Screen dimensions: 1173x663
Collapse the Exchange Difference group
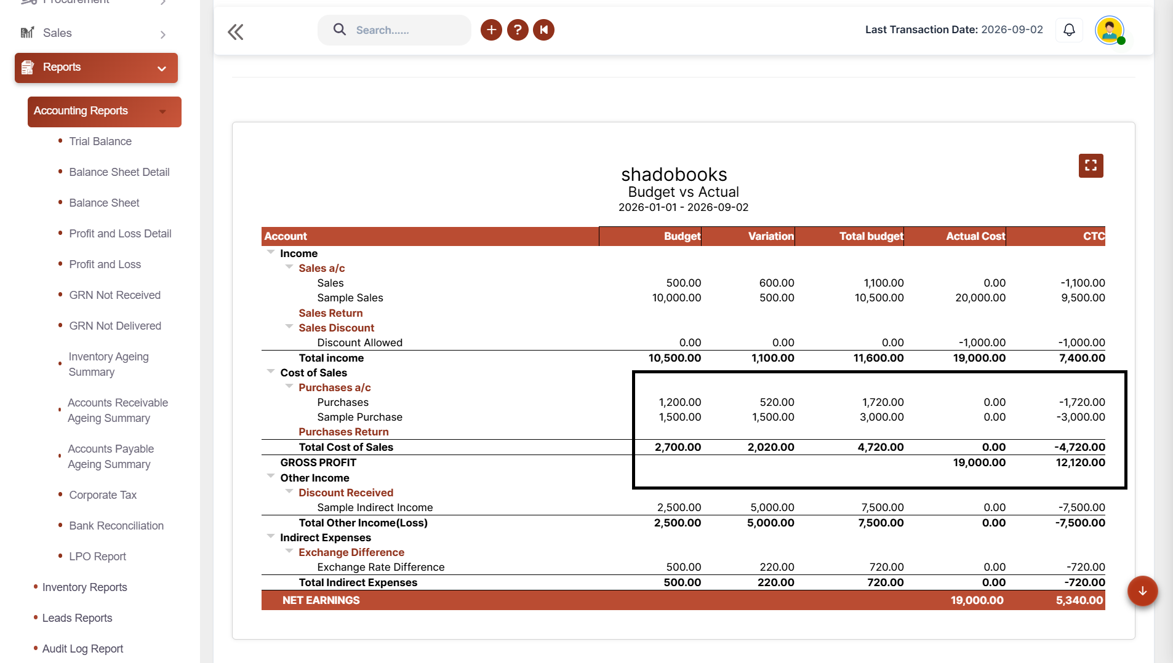289,551
